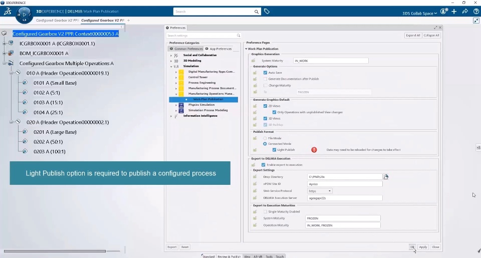Toggle the 3D Views checkbox

pos(266,118)
